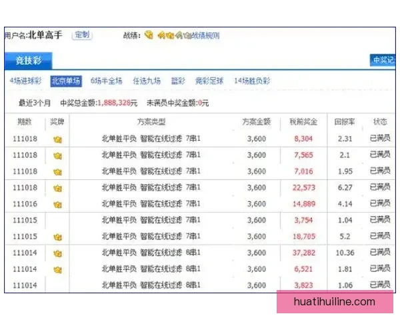Click the 方案类型 column header

(151, 122)
